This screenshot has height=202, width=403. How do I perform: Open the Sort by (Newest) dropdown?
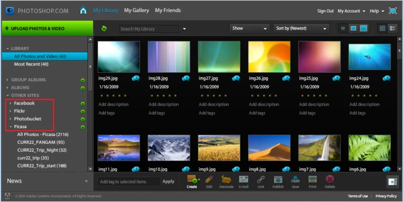click(x=301, y=28)
